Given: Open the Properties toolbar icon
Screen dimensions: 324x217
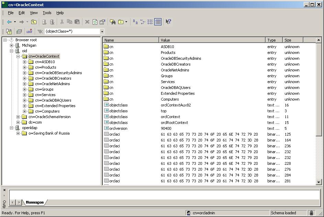Looking at the screenshot, I should 102,22.
